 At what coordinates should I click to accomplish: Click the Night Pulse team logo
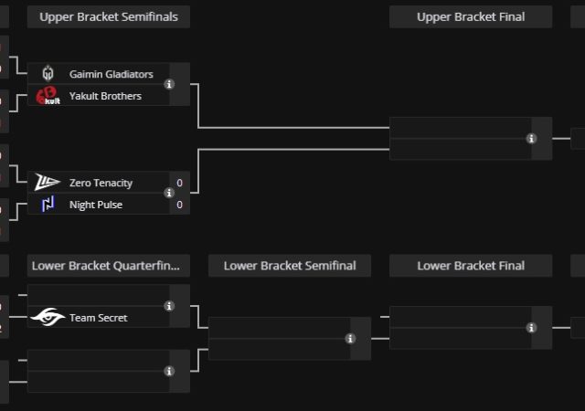point(48,205)
